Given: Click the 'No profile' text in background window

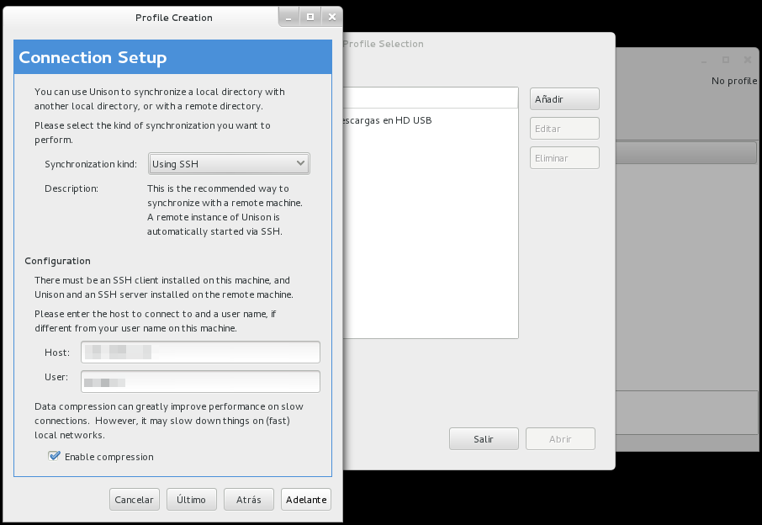Looking at the screenshot, I should [734, 81].
